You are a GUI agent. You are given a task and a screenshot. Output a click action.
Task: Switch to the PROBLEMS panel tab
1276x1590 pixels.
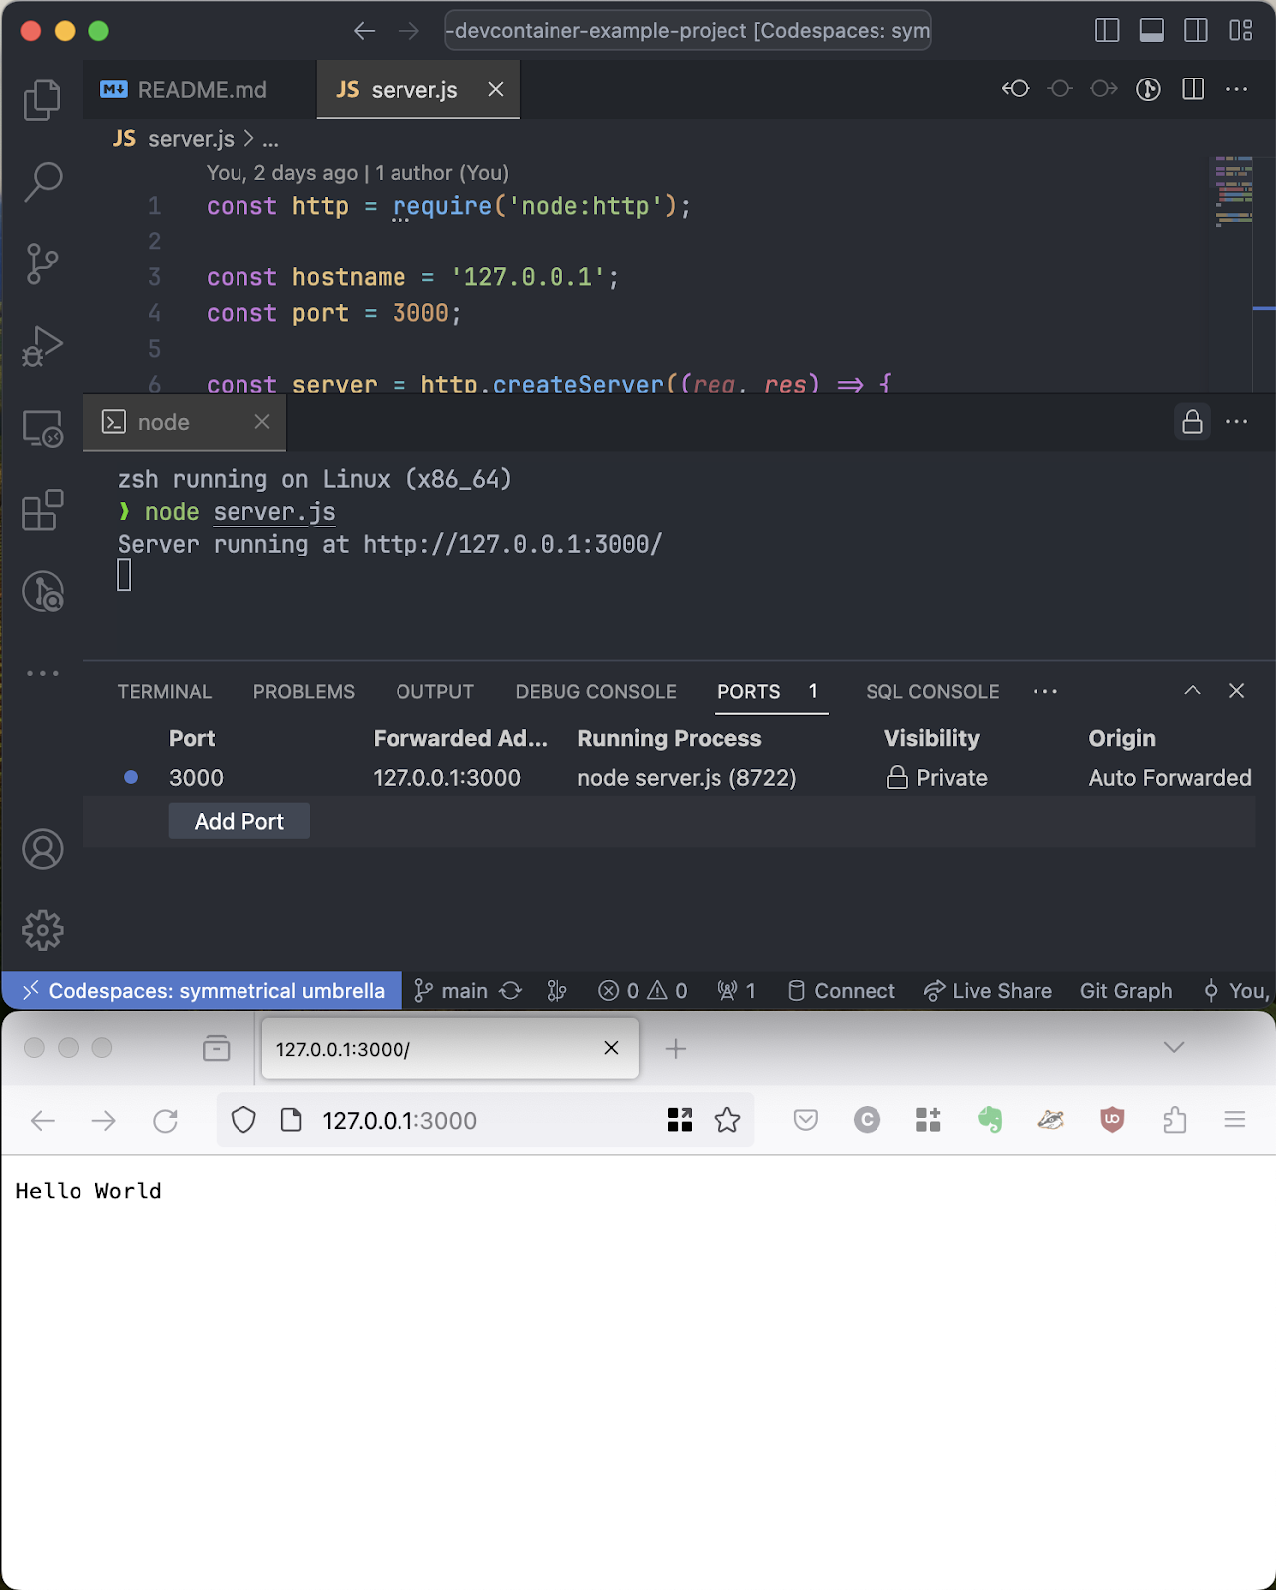tap(304, 692)
